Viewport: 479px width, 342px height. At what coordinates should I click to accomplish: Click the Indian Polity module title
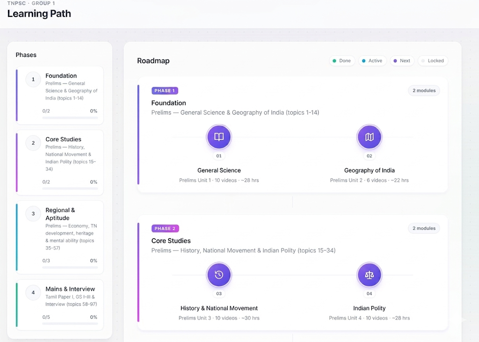[x=370, y=308]
